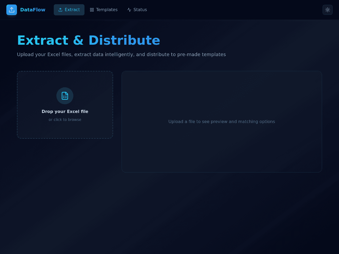Click the sun icon in header
339x254 pixels.
tap(328, 10)
